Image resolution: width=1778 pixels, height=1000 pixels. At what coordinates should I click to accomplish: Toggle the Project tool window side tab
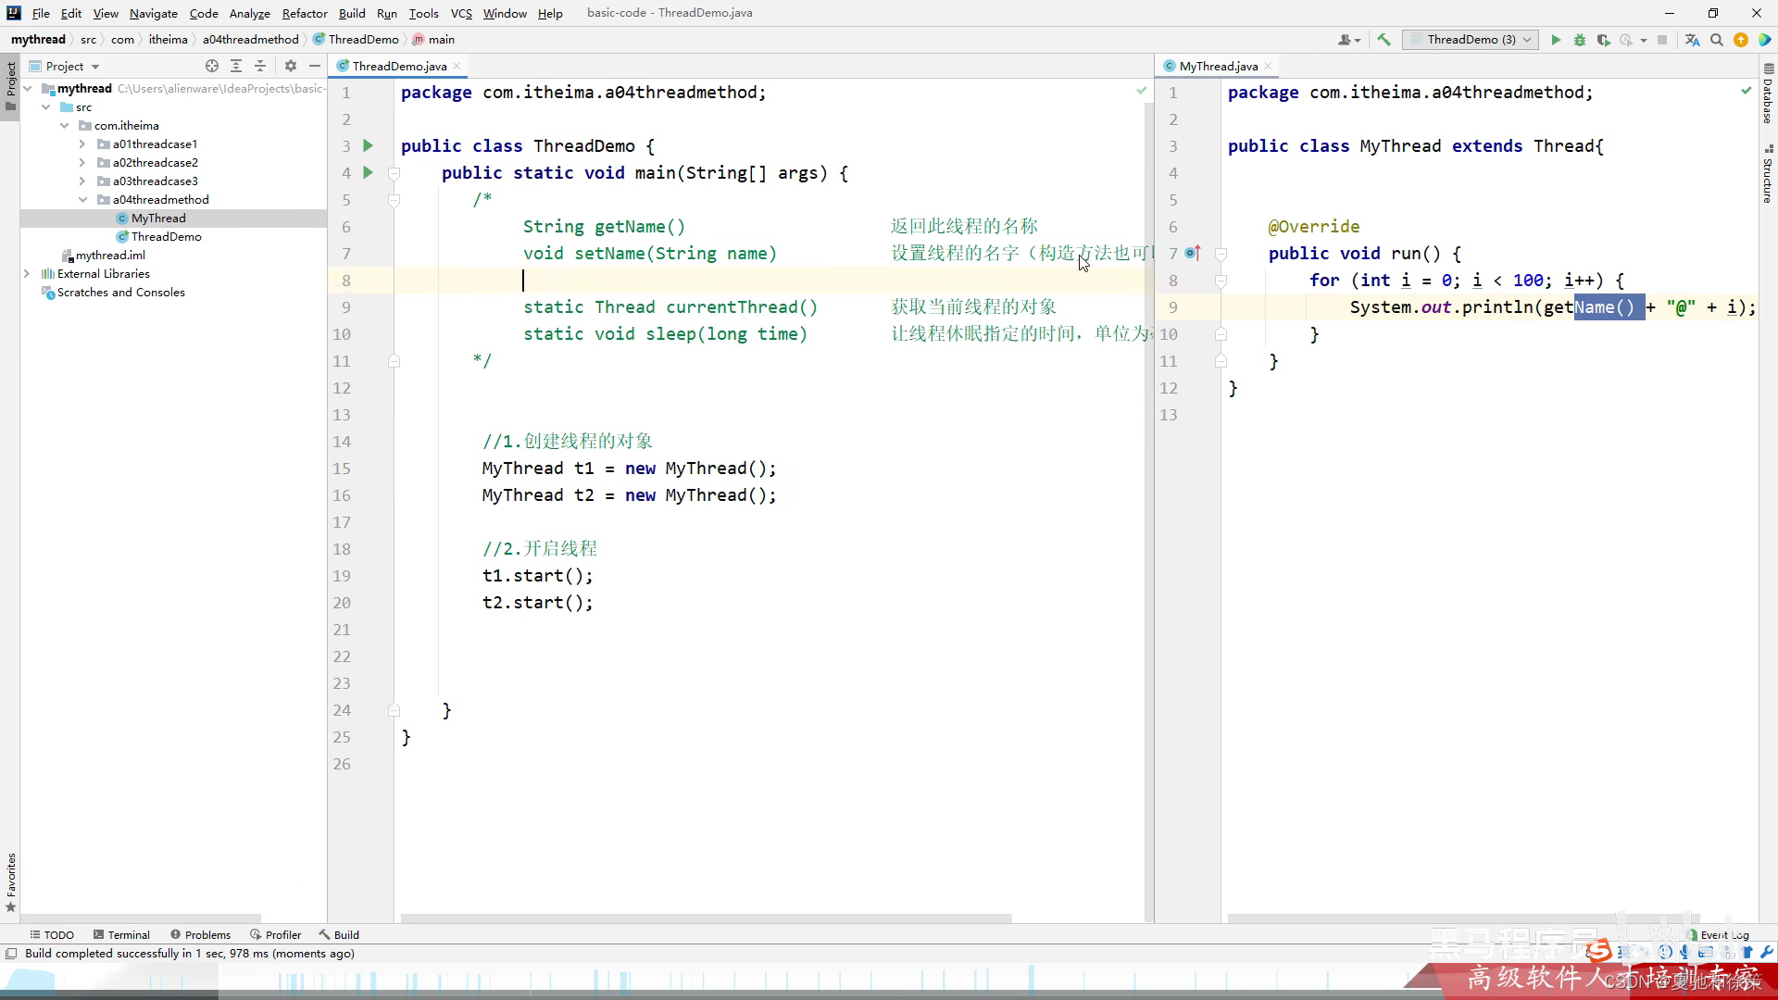10,81
